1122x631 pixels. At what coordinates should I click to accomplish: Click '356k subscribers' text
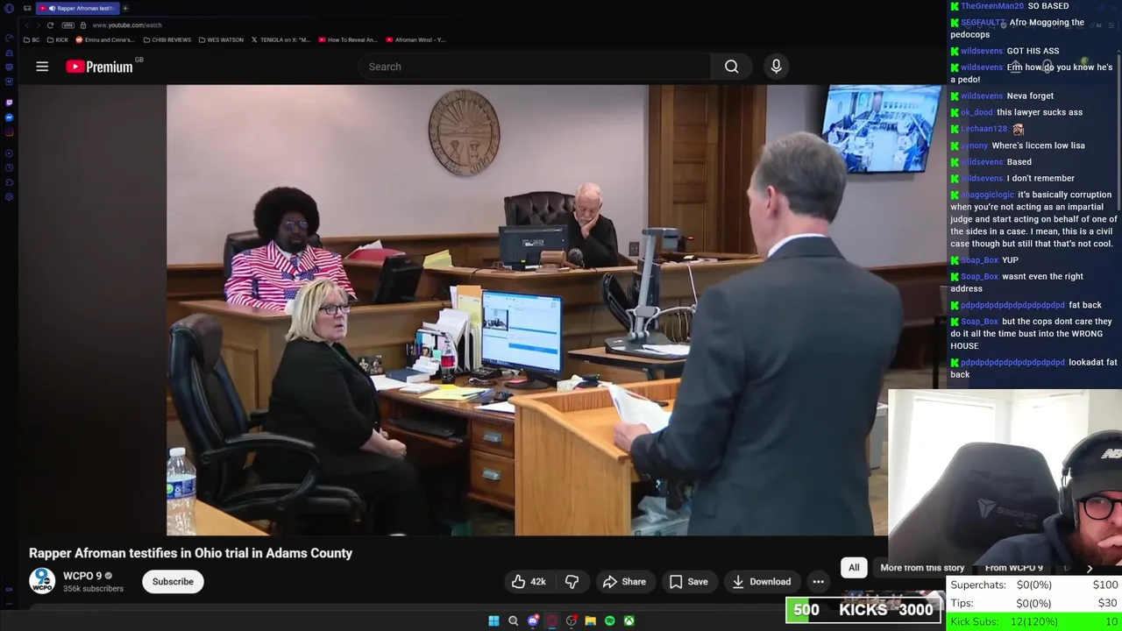93,589
